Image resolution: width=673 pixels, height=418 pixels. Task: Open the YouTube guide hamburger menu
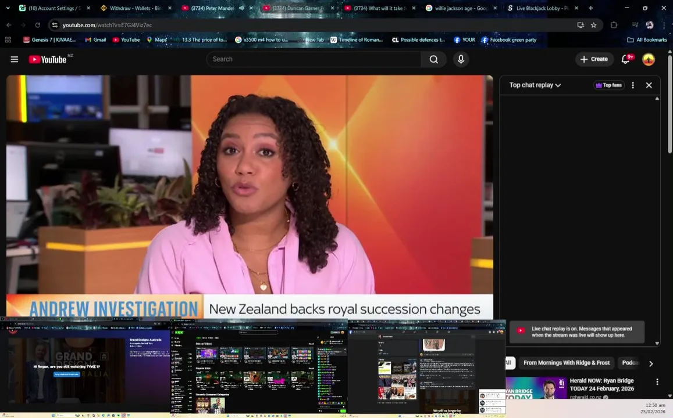pos(14,59)
